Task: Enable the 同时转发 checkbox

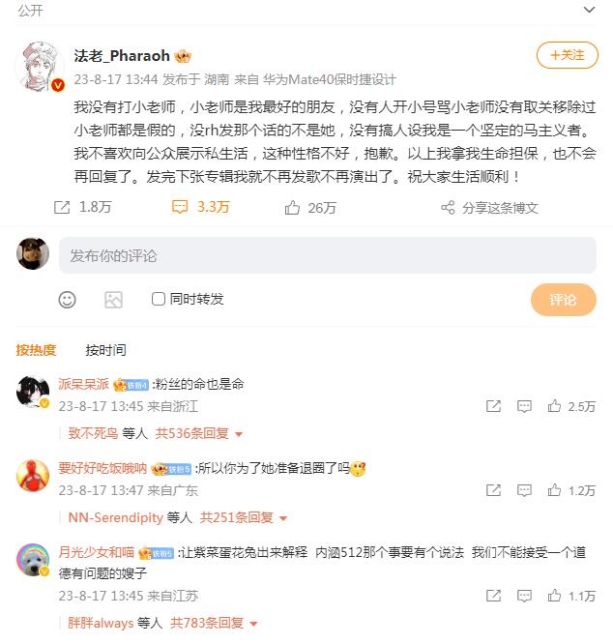Action: point(158,299)
